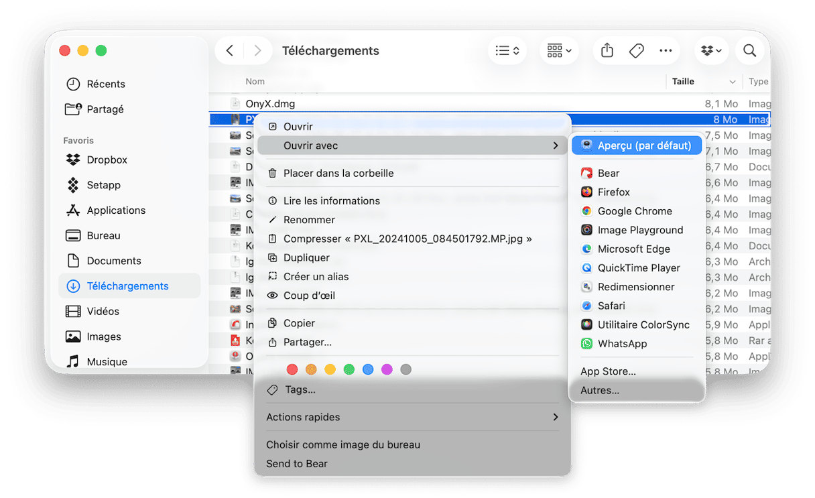Go forward with the right chevron
Image resolution: width=815 pixels, height=498 pixels.
click(x=257, y=51)
